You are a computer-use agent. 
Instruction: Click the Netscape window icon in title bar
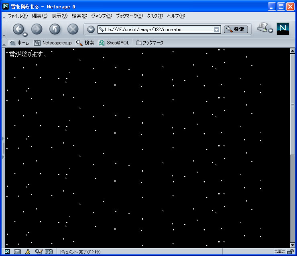(x=6, y=6)
